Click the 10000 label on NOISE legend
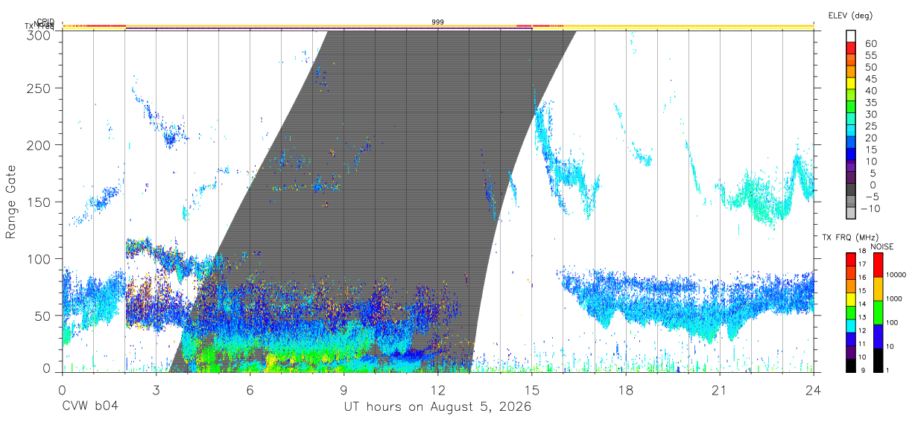Image resolution: width=915 pixels, height=422 pixels. click(898, 275)
